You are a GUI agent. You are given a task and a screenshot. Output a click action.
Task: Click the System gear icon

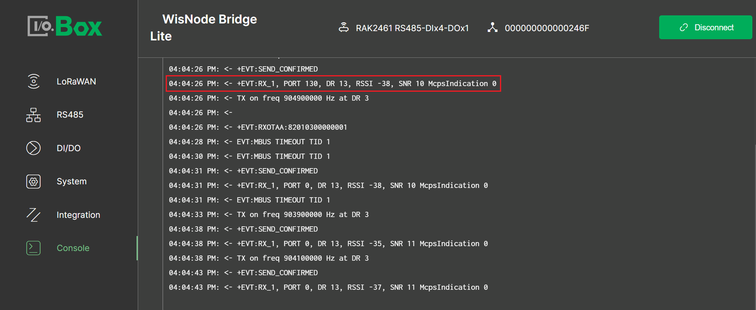coord(34,181)
